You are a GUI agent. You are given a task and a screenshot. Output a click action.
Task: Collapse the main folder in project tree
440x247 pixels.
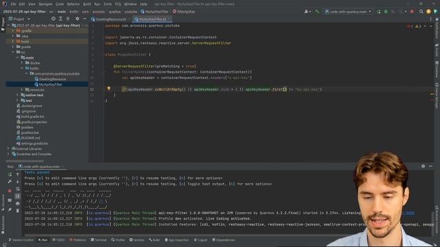18,58
